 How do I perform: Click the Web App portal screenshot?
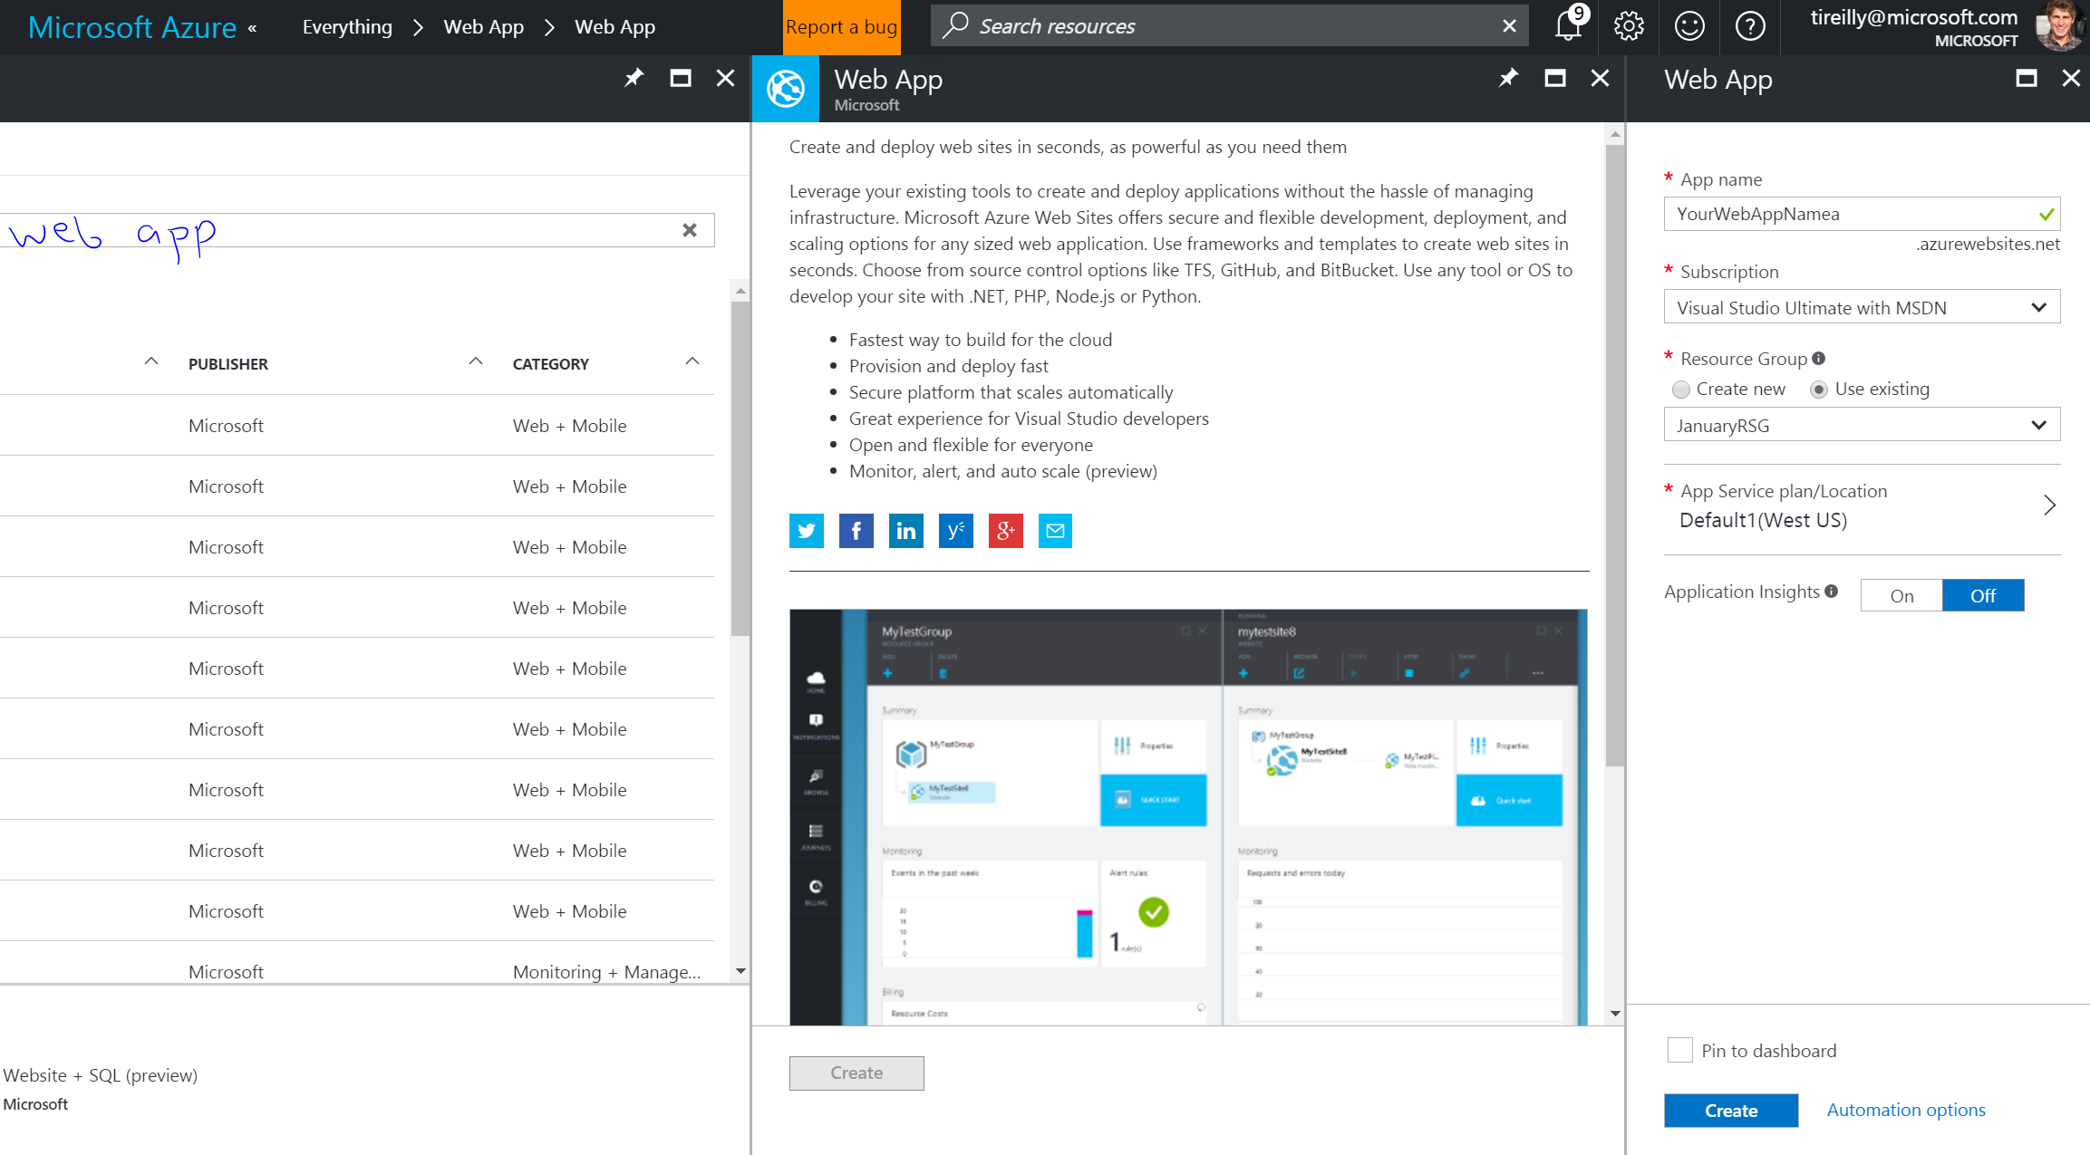1188,816
